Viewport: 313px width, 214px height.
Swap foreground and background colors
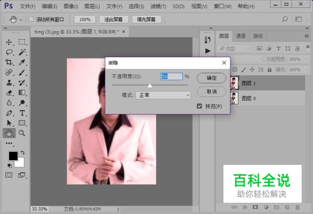[x=23, y=153]
